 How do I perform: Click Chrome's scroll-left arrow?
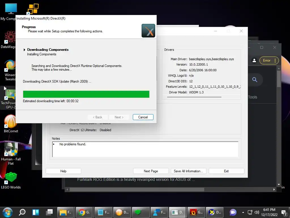click(67, 189)
